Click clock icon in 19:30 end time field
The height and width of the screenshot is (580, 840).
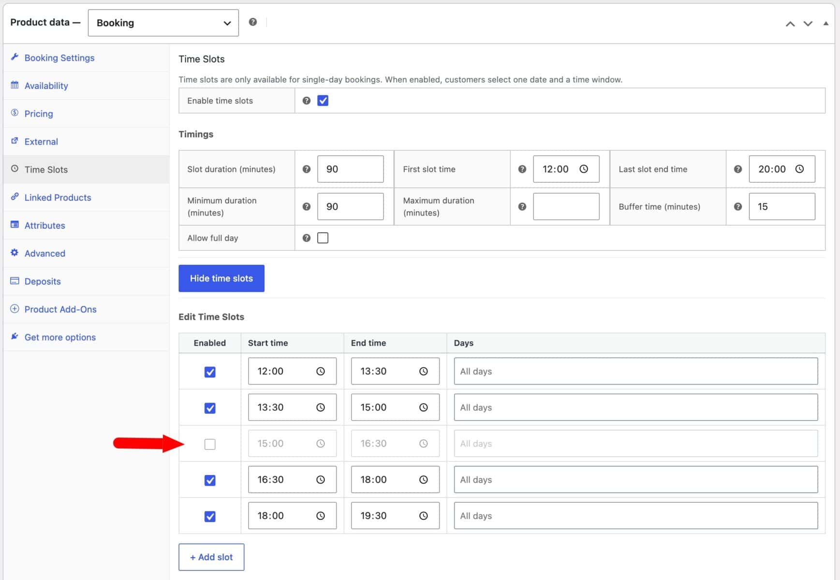point(424,516)
